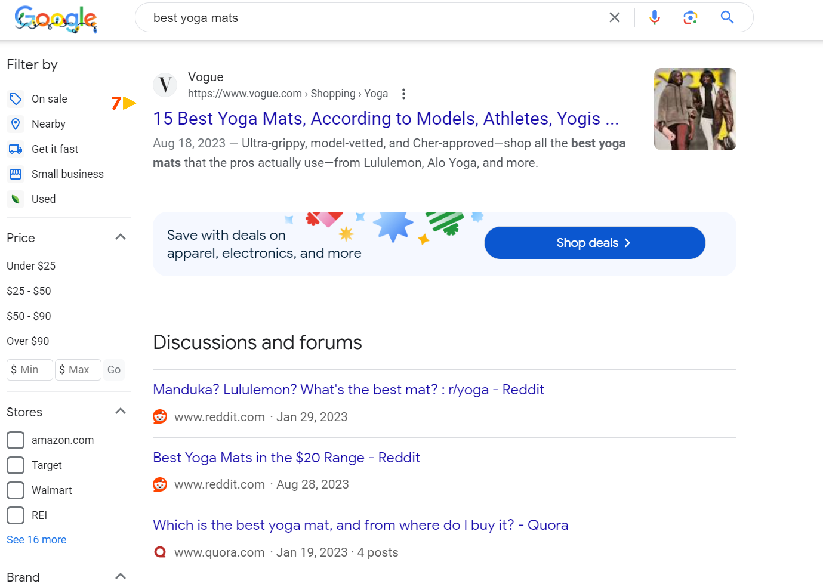Image resolution: width=823 pixels, height=587 pixels.
Task: Click the Nearby location pin icon
Action: pos(16,124)
